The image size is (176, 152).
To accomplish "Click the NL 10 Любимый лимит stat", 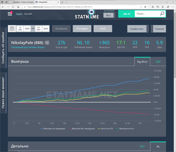I will (x=83, y=44).
